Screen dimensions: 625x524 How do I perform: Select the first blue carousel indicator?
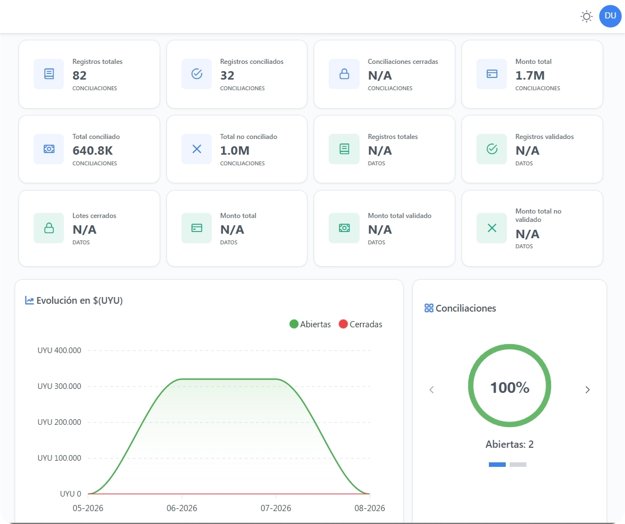click(497, 465)
